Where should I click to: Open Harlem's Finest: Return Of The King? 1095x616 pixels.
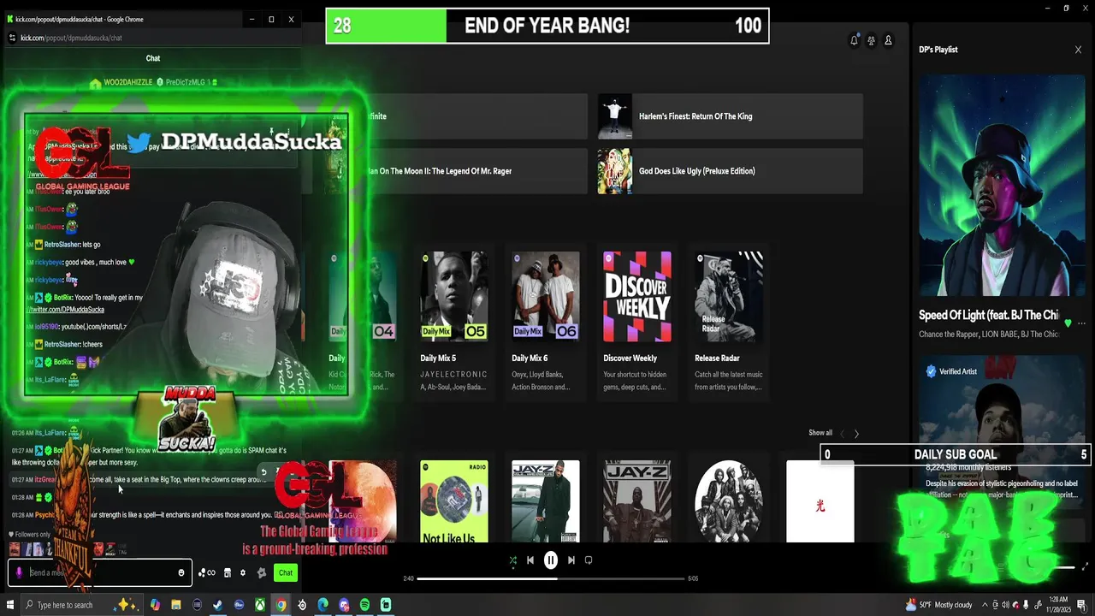pyautogui.click(x=730, y=116)
